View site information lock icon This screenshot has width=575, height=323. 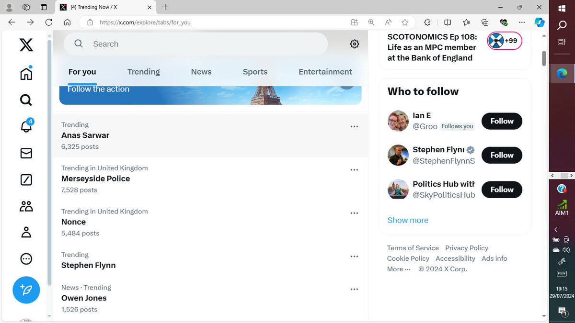pos(90,22)
